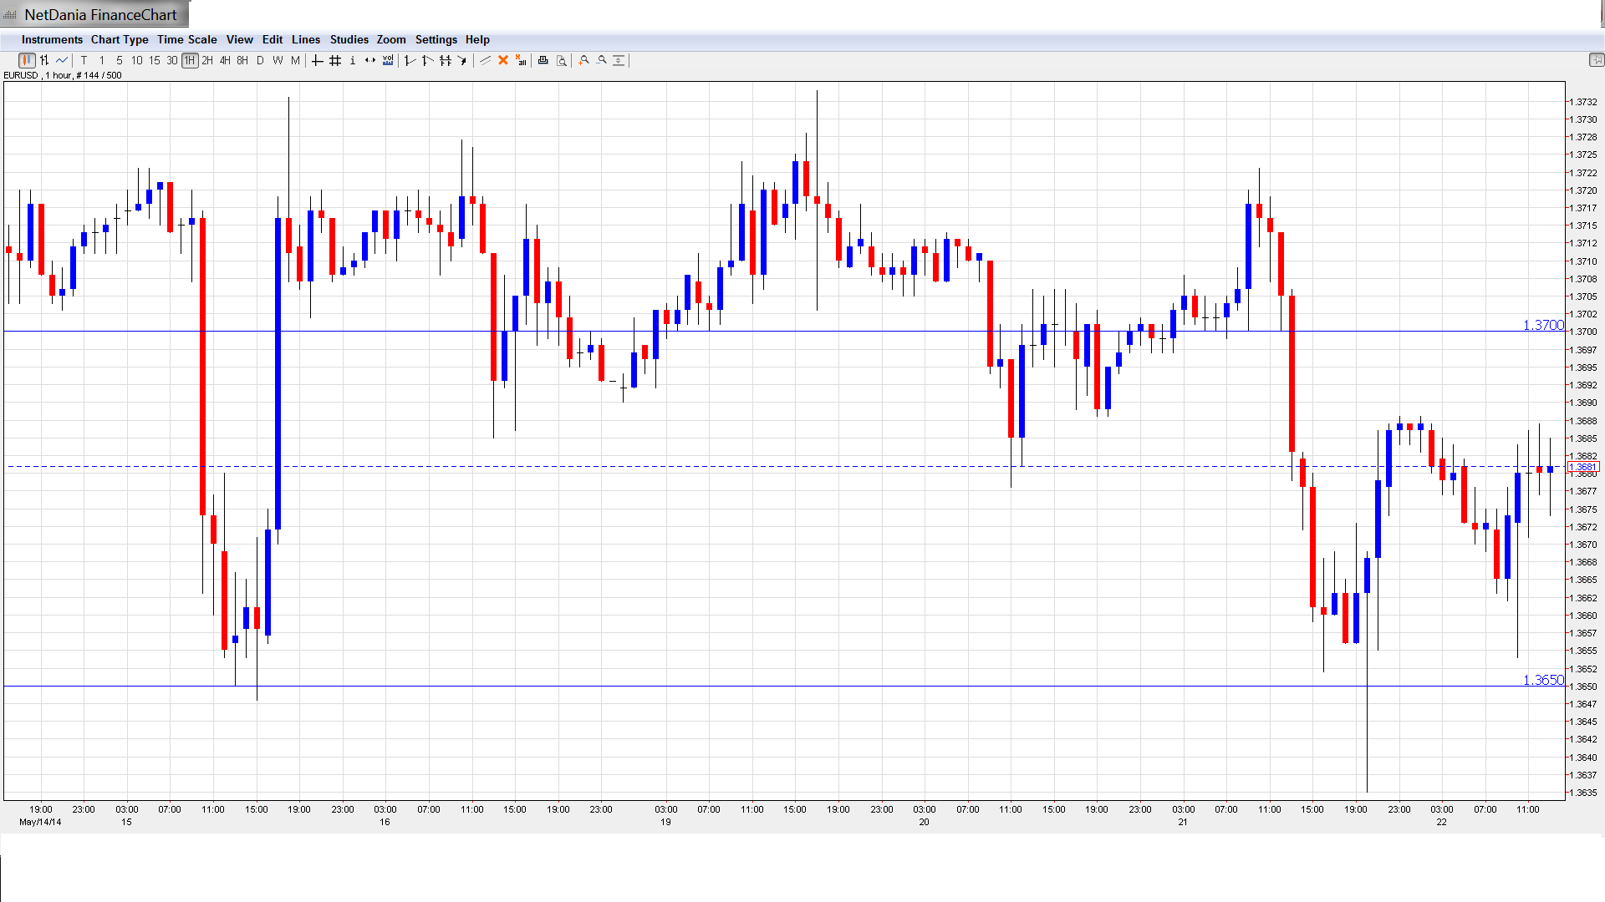Switch to 15 minute time scale

tap(155, 60)
